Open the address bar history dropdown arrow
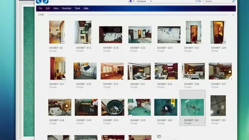This screenshot has height=140, width=249. [196, 1]
